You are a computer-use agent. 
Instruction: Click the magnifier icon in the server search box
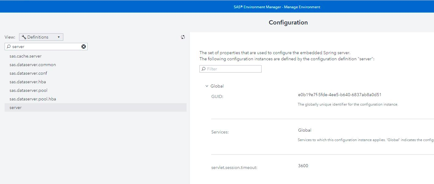pos(9,47)
